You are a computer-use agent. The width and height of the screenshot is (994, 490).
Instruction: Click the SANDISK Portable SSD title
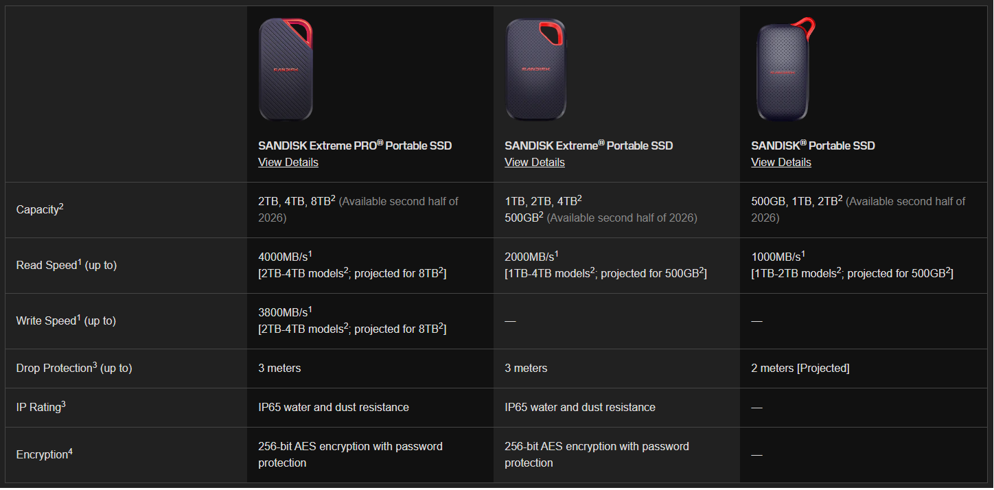tap(813, 145)
